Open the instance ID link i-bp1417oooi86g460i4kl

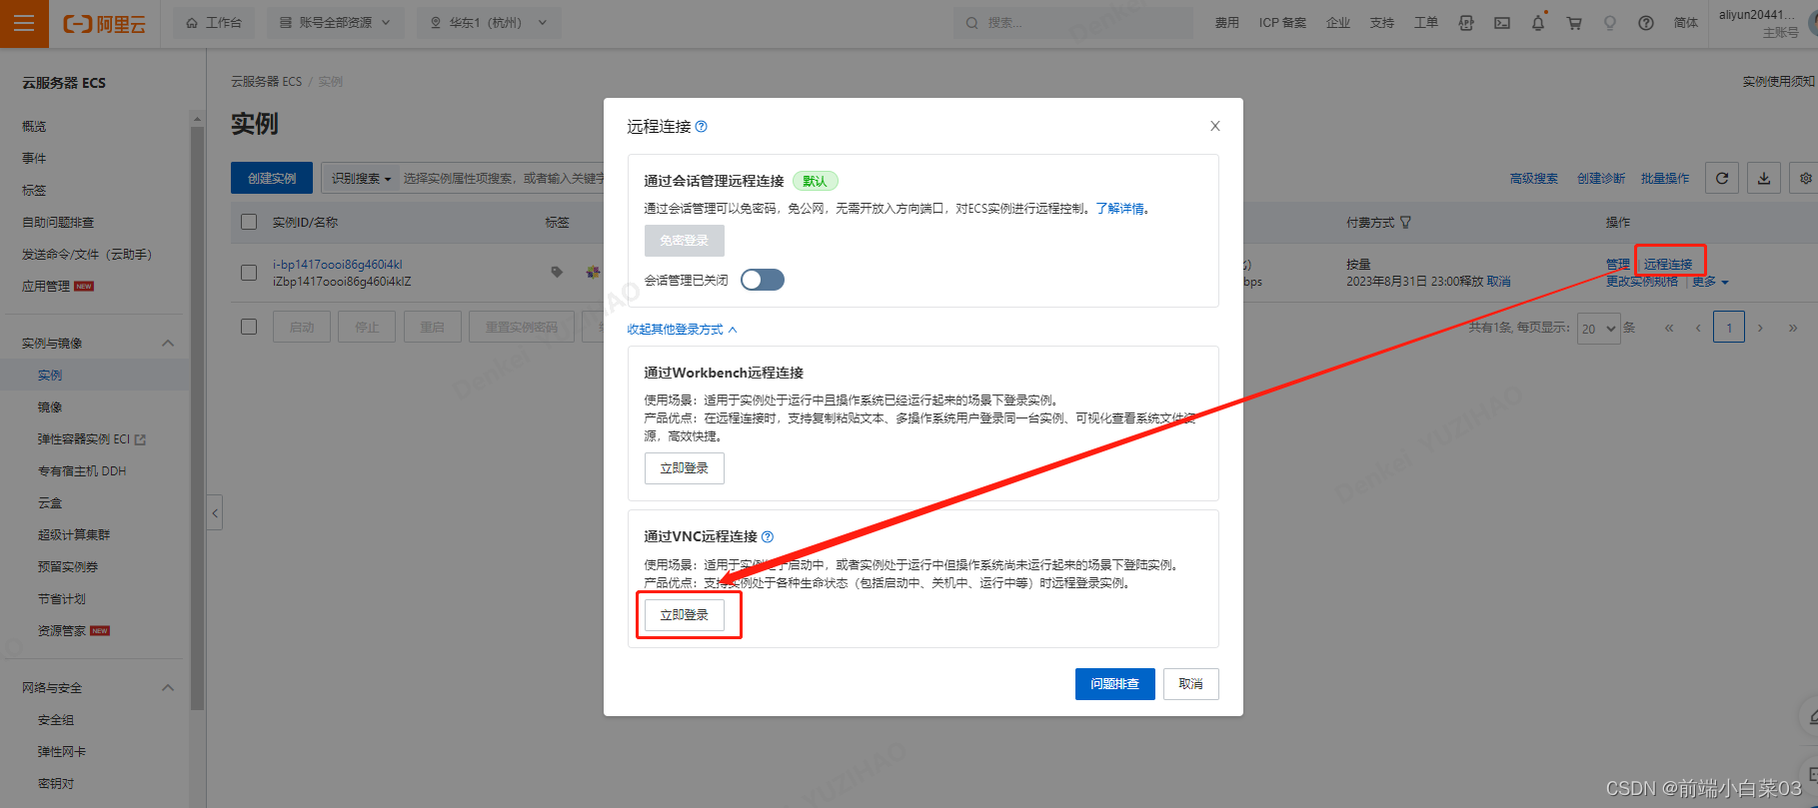[338, 265]
